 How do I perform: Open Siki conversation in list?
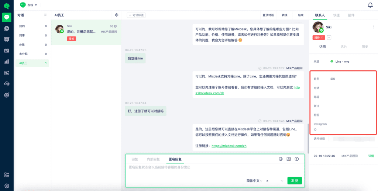click(86, 32)
